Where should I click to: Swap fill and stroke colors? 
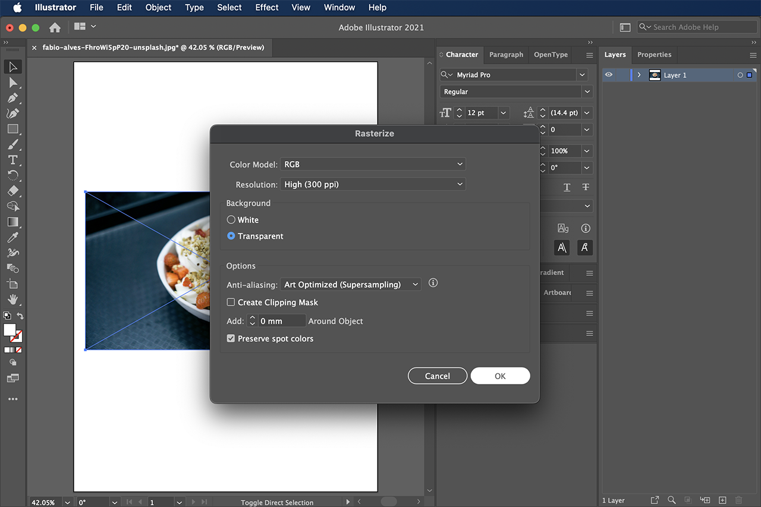click(20, 316)
